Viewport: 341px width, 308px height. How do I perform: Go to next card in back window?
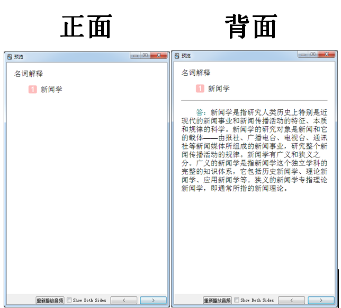[321, 301]
